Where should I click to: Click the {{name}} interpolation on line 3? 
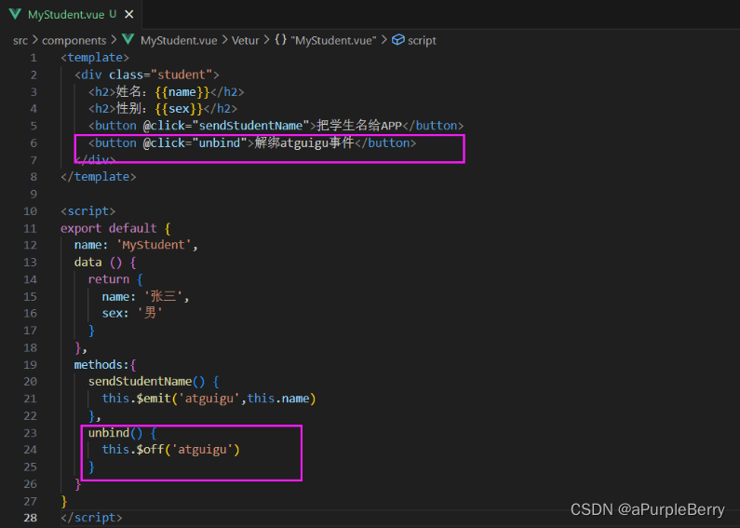point(182,91)
